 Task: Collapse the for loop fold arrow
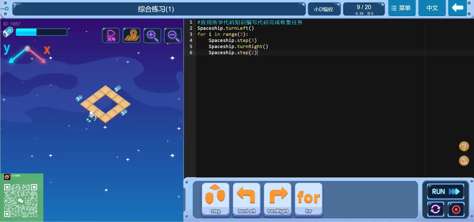coord(194,34)
